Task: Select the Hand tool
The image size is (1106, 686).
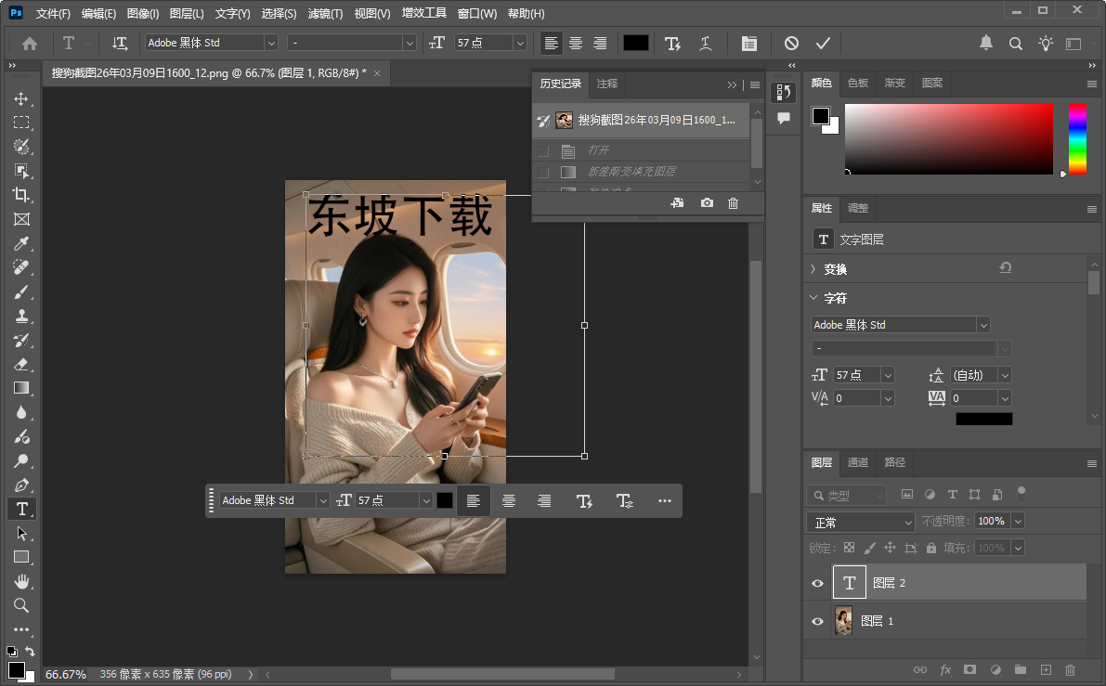Action: 21,581
